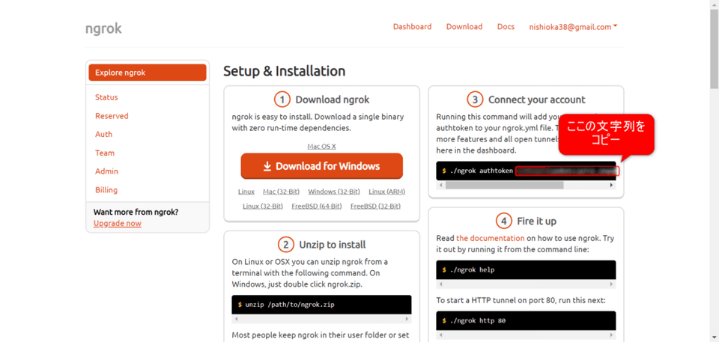Screen dimensions: 719x342
Task: Open the Dashboard navigation link
Action: (412, 27)
